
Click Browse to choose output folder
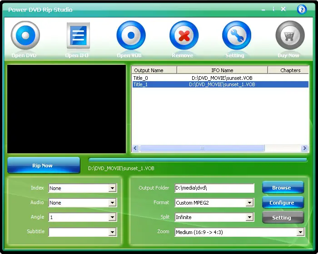283,187
